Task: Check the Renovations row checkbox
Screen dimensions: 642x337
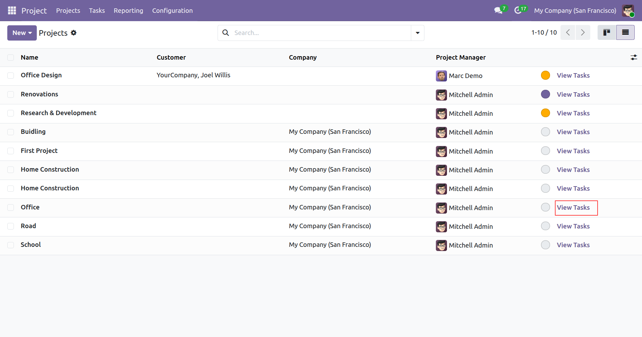Action: pyautogui.click(x=11, y=94)
